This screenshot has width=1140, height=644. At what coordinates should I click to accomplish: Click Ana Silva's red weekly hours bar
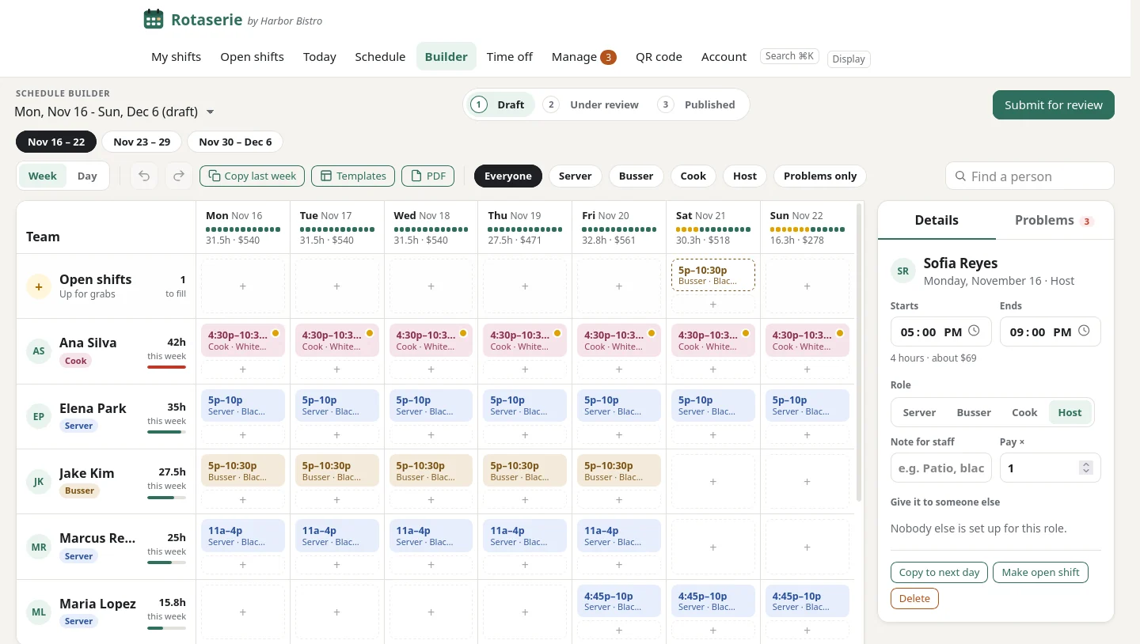pyautogui.click(x=166, y=367)
